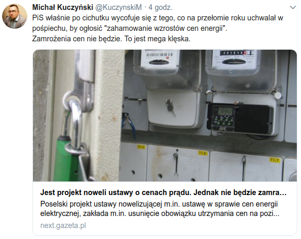This screenshot has width=301, height=239.
Task: Open the electric meter article image
Action: coord(165,116)
